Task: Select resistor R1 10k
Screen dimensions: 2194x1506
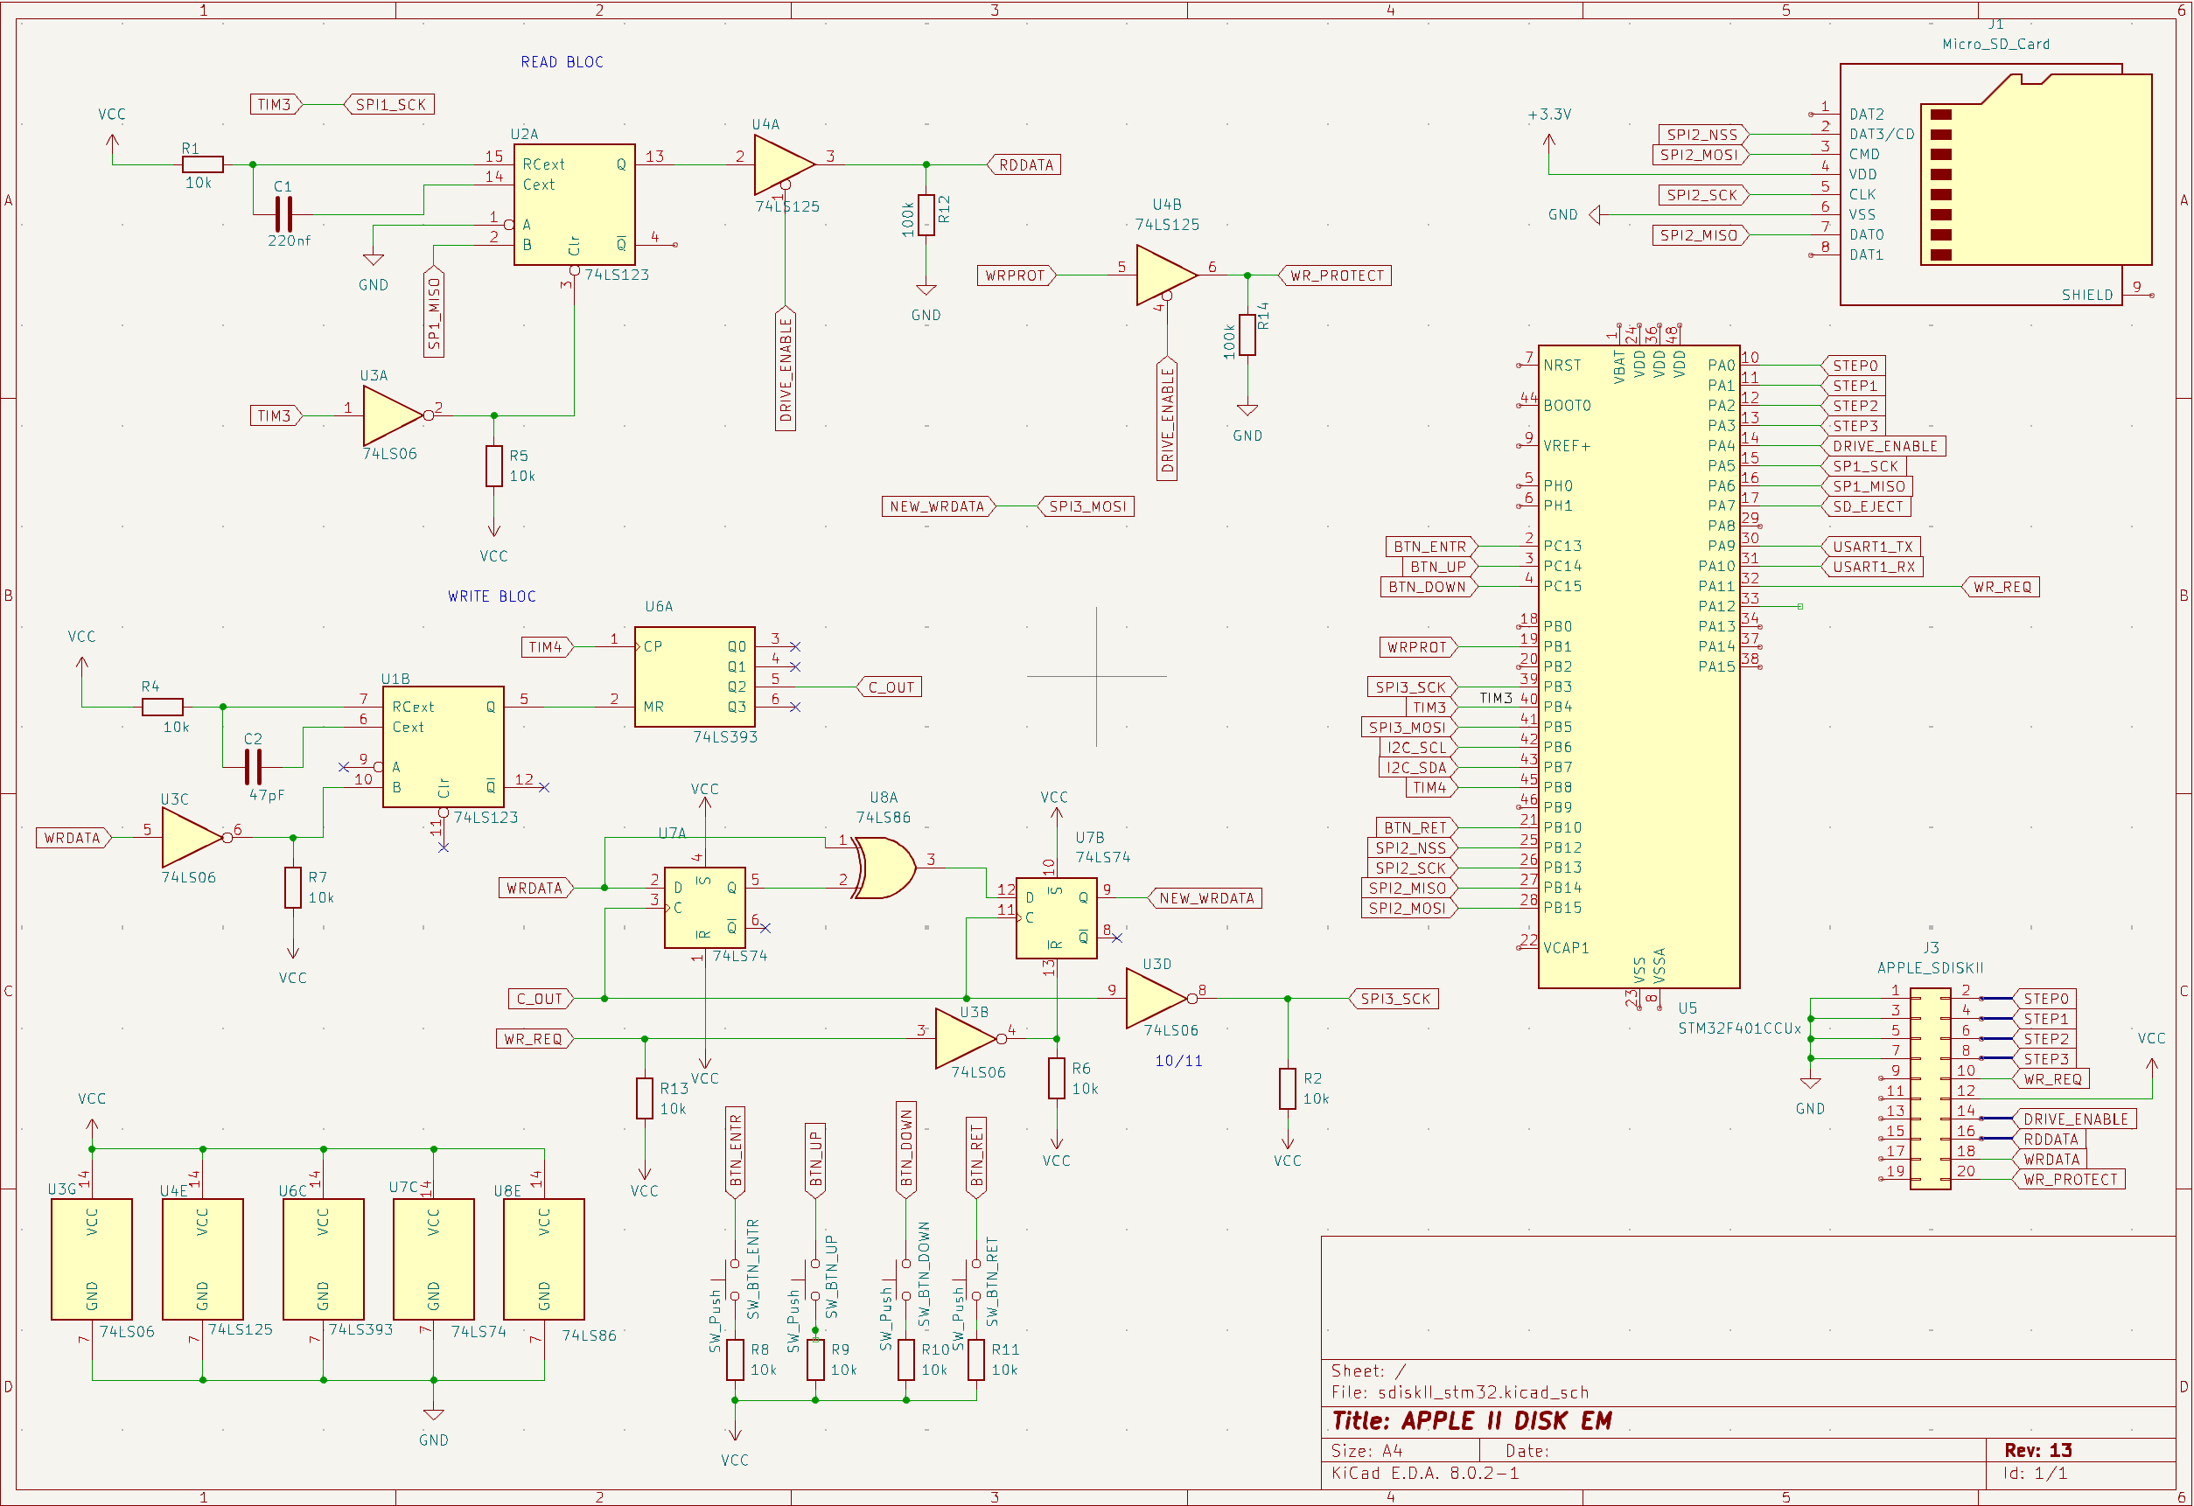Action: [203, 164]
